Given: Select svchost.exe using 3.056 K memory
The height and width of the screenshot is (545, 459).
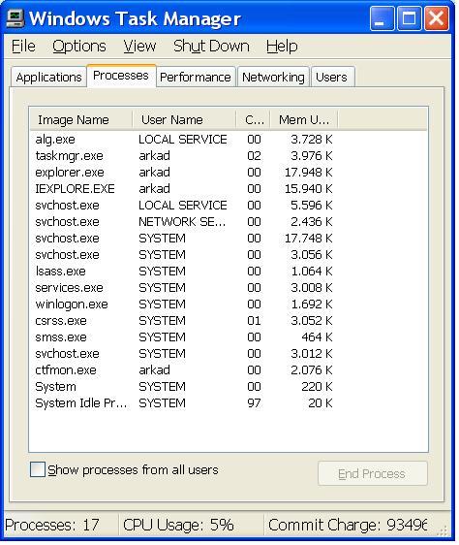Looking at the screenshot, I should pyautogui.click(x=183, y=255).
